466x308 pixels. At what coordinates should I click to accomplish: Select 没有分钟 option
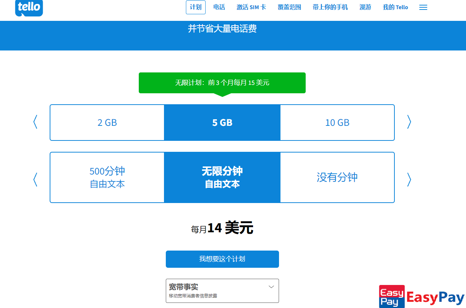pos(337,177)
